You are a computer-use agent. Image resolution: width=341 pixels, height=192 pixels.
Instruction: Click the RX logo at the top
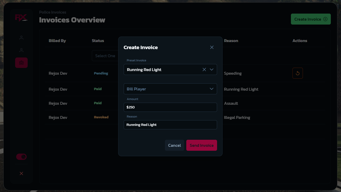point(21,18)
